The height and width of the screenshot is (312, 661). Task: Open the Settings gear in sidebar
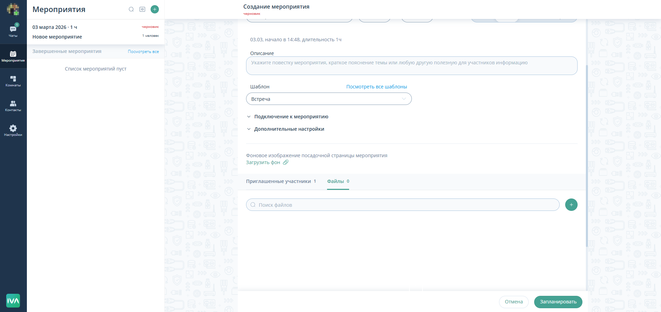[x=13, y=130]
